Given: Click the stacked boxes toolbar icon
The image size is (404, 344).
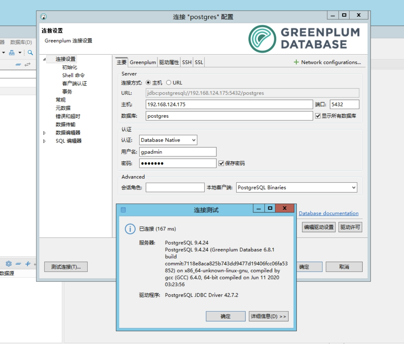Looking at the screenshot, I should click(x=12, y=53).
